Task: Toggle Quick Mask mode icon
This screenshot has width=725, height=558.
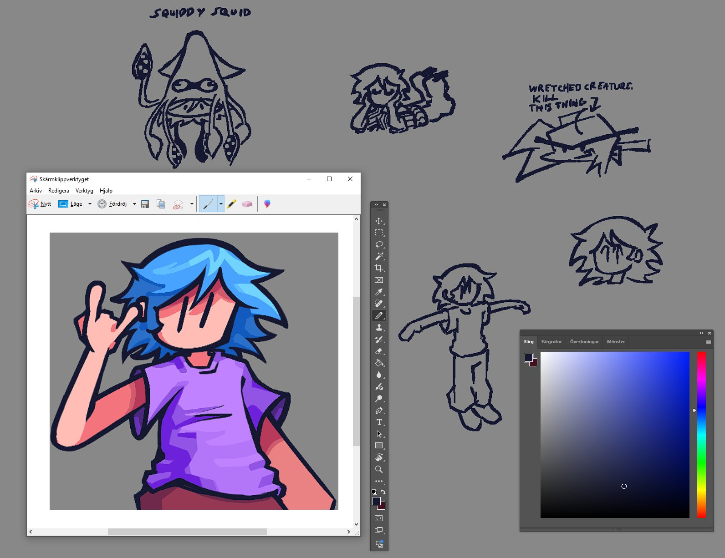Action: 379,518
